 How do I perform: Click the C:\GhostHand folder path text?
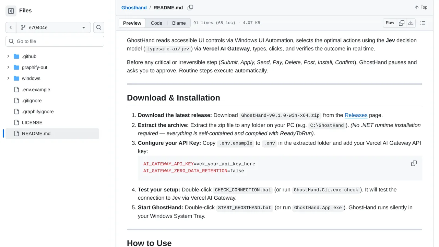327,126
